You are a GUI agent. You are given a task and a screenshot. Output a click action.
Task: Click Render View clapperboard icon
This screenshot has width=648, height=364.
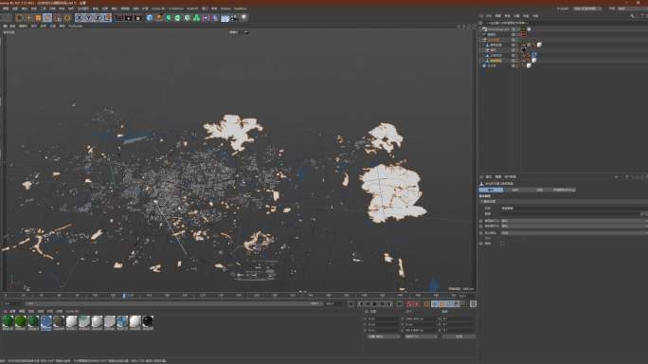(x=118, y=18)
